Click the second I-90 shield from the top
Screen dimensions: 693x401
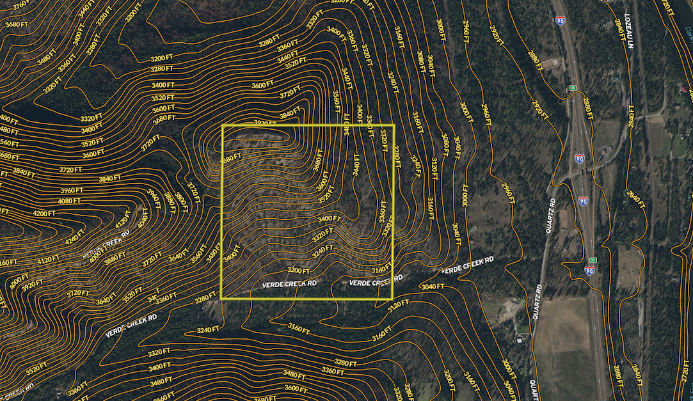[579, 158]
